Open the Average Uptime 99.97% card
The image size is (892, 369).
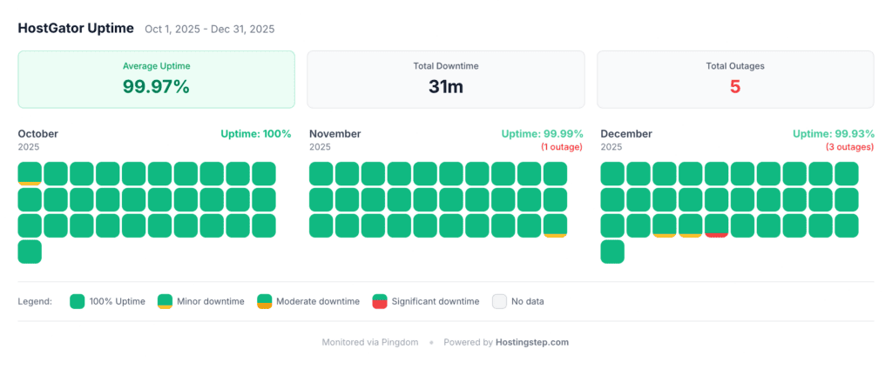coord(157,79)
